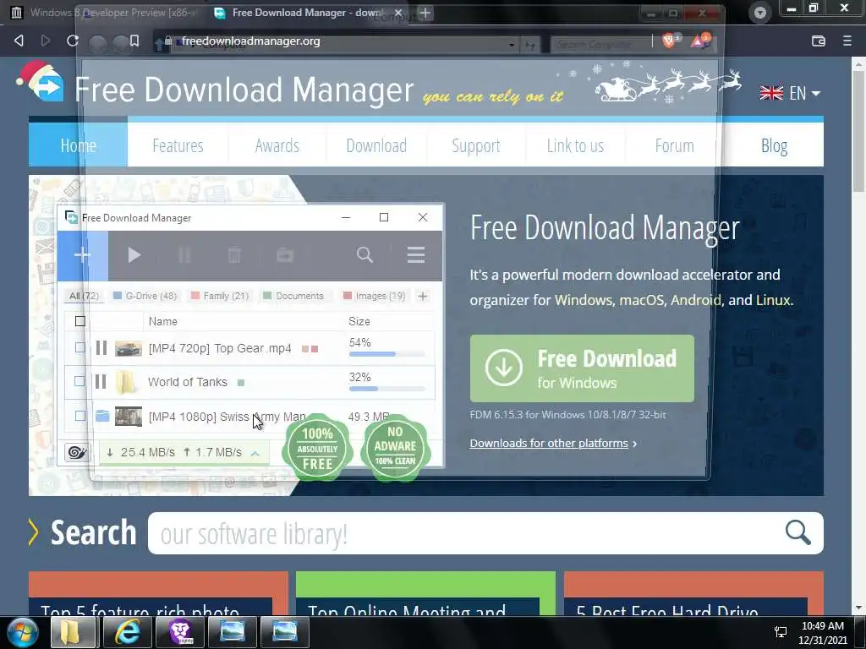
Task: Click the Top Gear.mp4 54% progress bar
Action: point(386,354)
